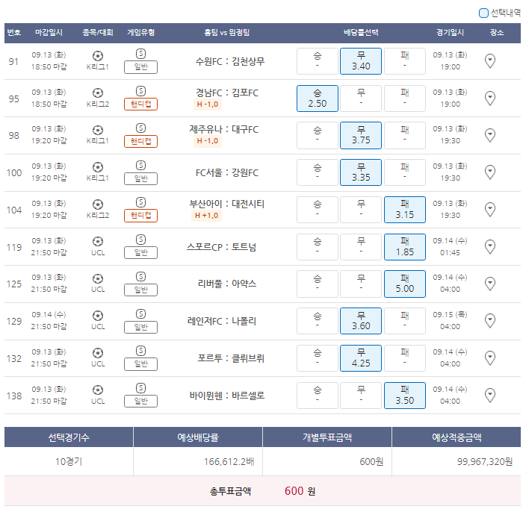Click soccer ball icon in row 95
The width and height of the screenshot is (523, 509).
(98, 93)
